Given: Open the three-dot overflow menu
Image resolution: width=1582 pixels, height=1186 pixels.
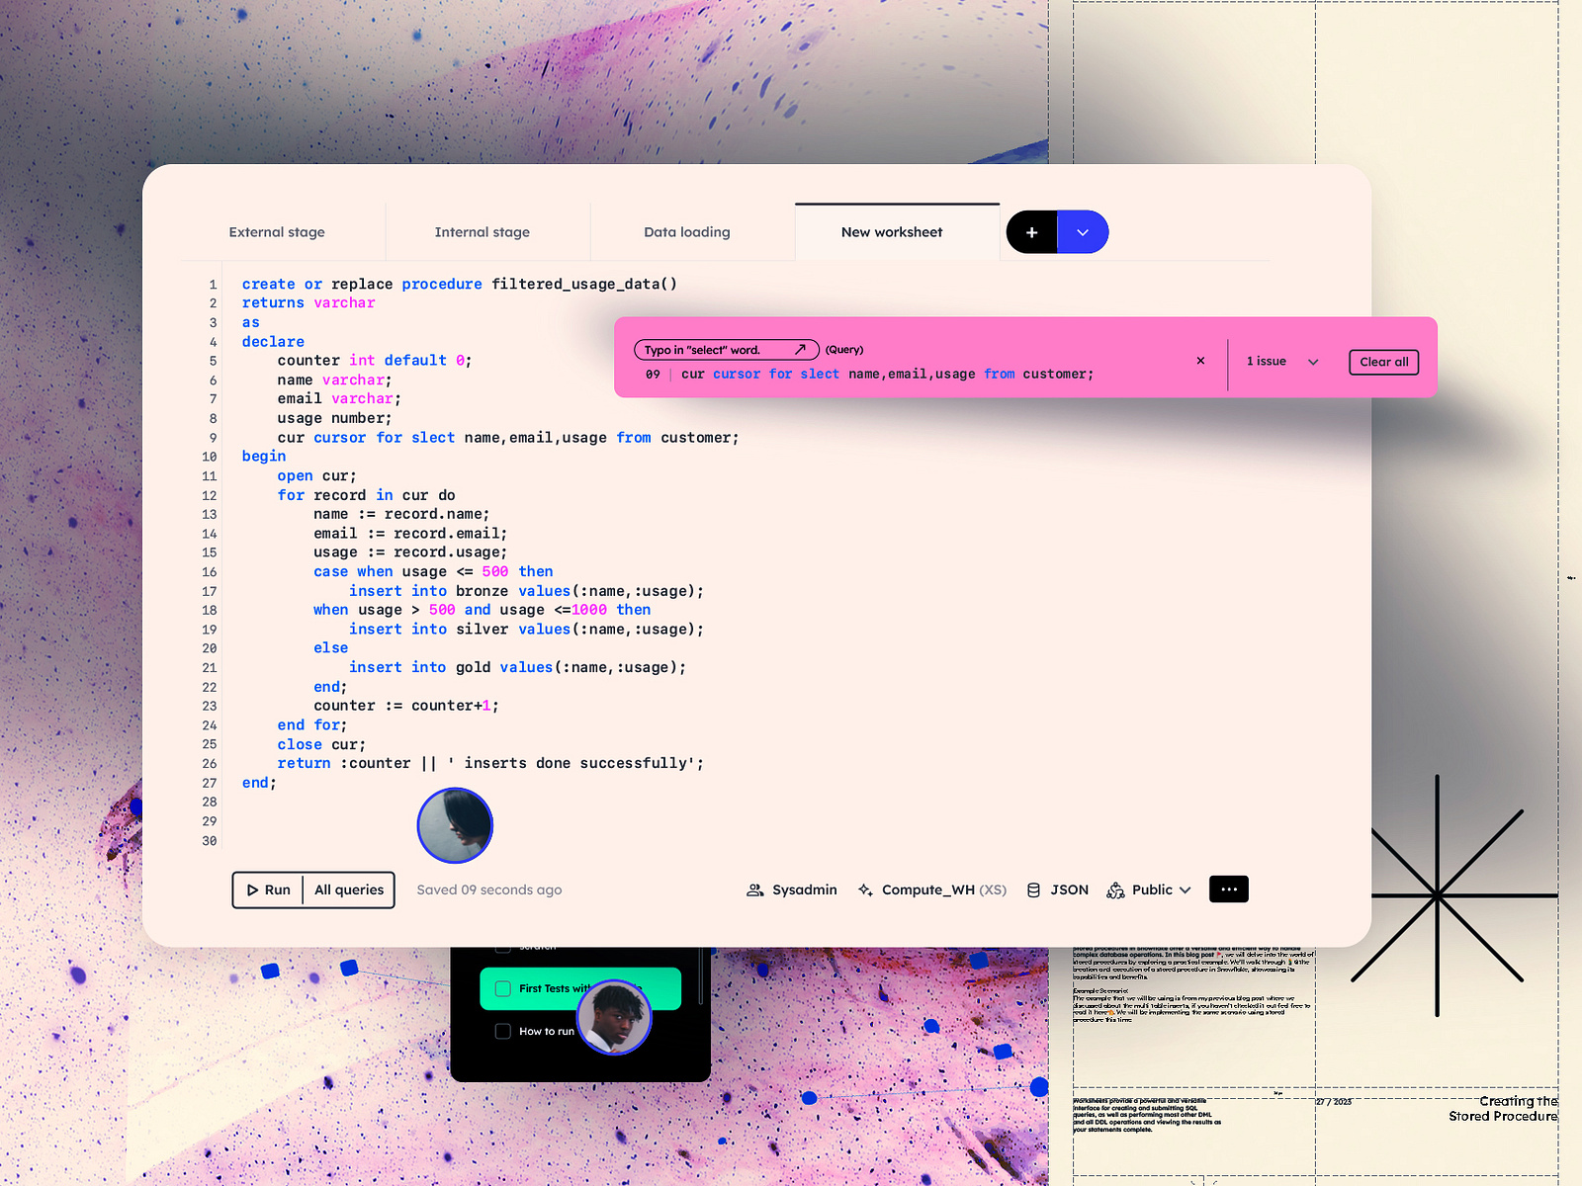Looking at the screenshot, I should coord(1228,889).
